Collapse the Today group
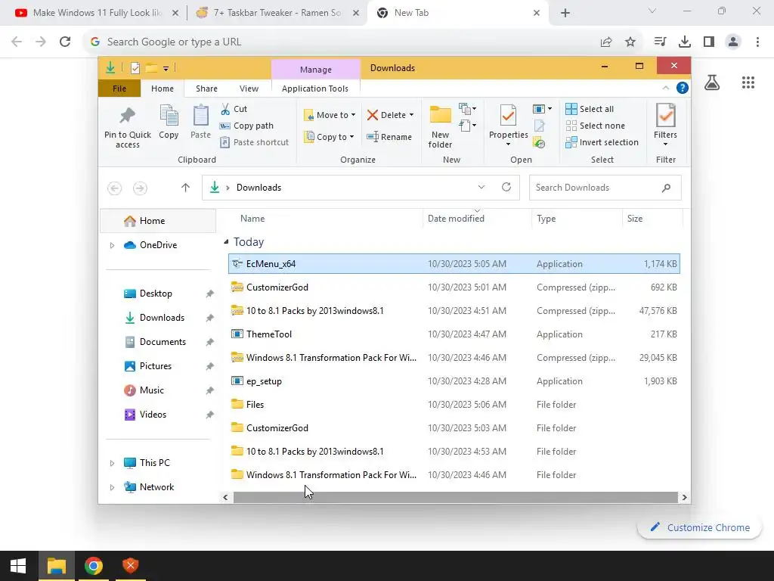The height and width of the screenshot is (581, 774). pos(226,242)
